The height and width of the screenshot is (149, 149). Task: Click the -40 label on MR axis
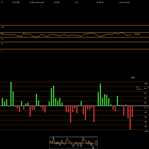pos(145,117)
